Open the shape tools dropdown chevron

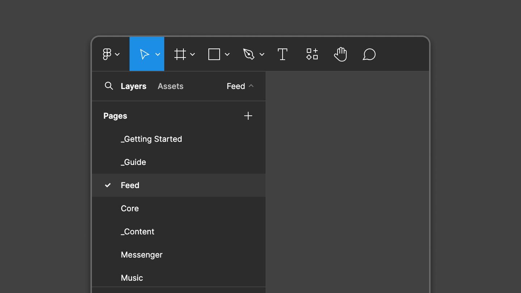coord(227,54)
